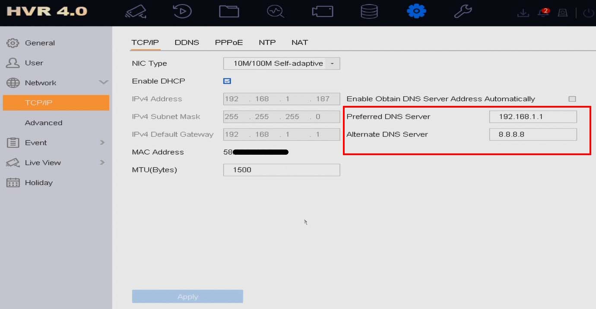Select Advanced under Network settings
596x309 pixels.
point(43,122)
